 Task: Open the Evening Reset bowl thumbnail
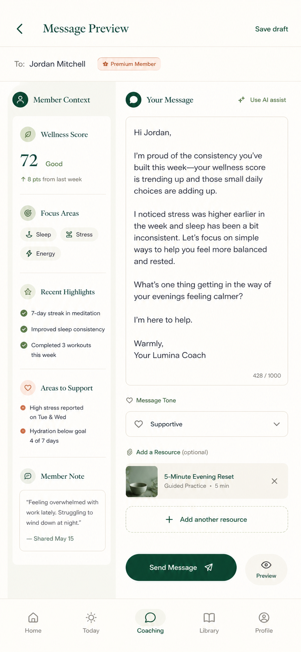tap(142, 481)
